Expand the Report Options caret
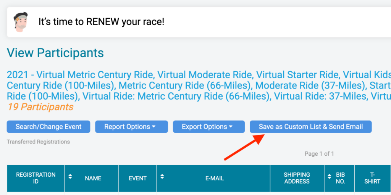The width and height of the screenshot is (391, 195). (x=153, y=127)
